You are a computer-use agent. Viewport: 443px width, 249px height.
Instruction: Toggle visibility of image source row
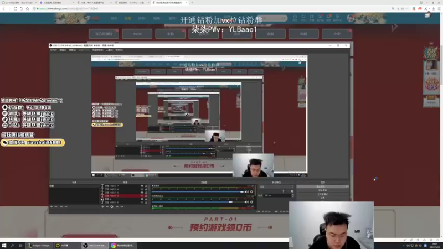click(142, 199)
